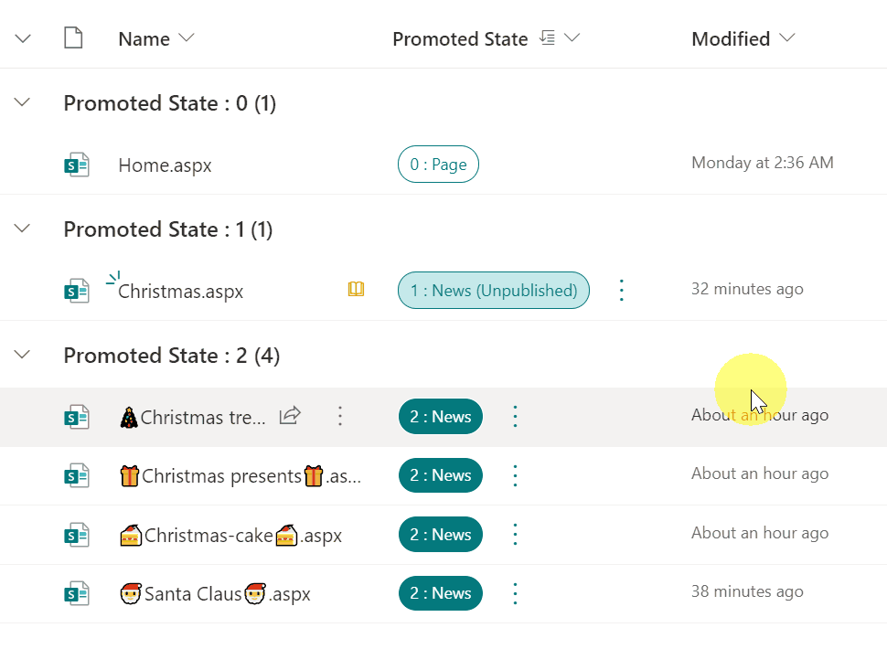The height and width of the screenshot is (649, 887).
Task: Click the Home.aspx SharePoint page file icon
Action: (76, 165)
